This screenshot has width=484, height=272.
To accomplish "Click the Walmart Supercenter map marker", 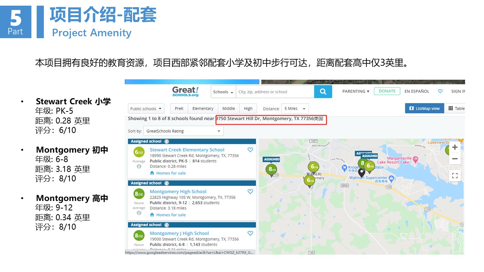I will [x=391, y=178].
